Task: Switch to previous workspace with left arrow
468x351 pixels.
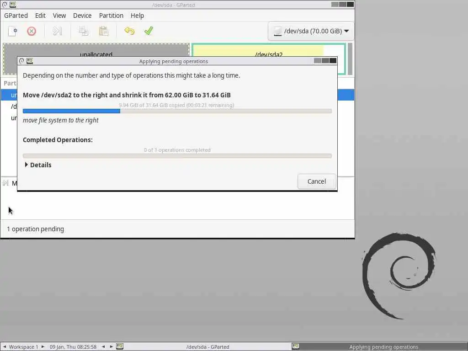Action: [x=5, y=346]
